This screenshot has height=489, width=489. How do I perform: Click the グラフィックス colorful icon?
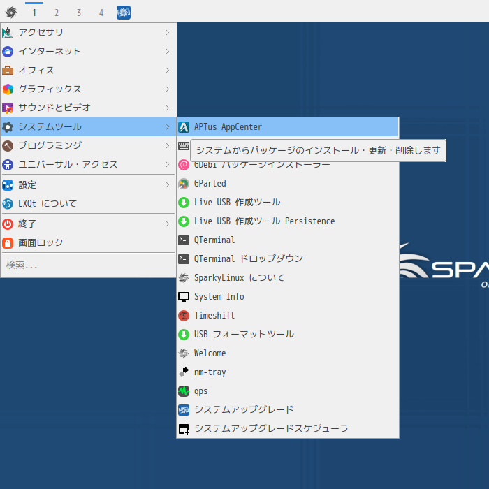(x=8, y=89)
